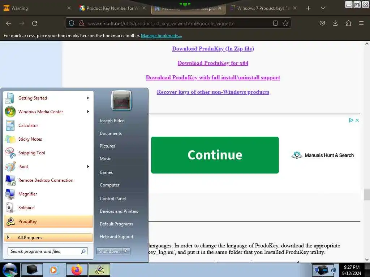Click the taskbar clock and date
Image resolution: width=370 pixels, height=277 pixels.
pos(352,270)
